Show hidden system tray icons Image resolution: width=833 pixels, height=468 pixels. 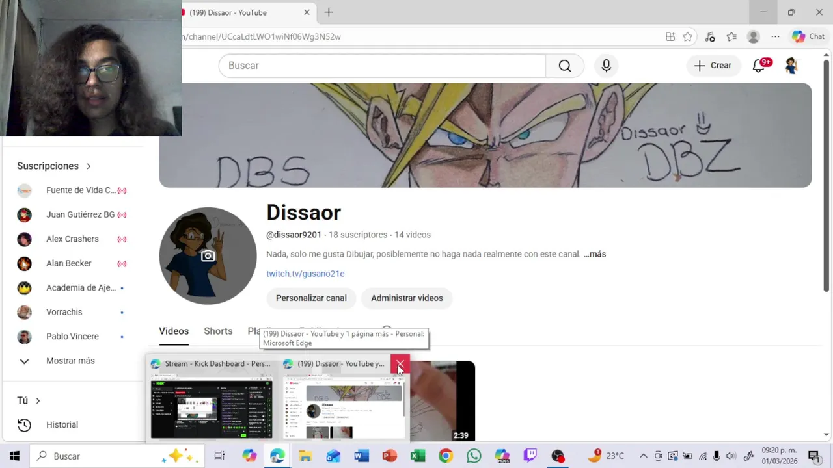click(643, 456)
